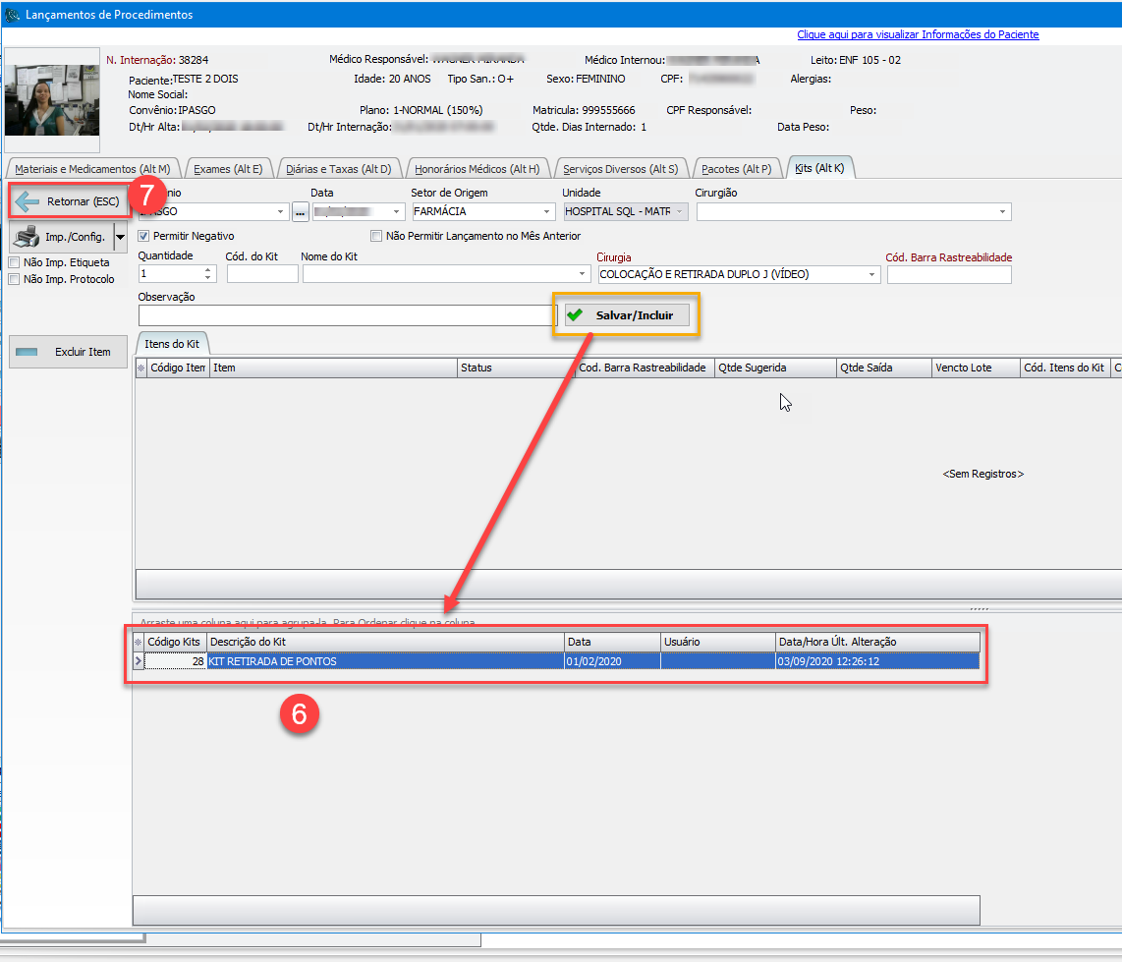Click the Itens do Kit grid corner selector
This screenshot has height=962, width=1122.
140,368
